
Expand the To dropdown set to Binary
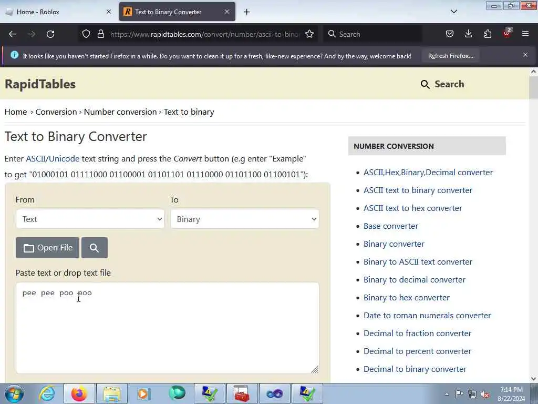tap(245, 219)
